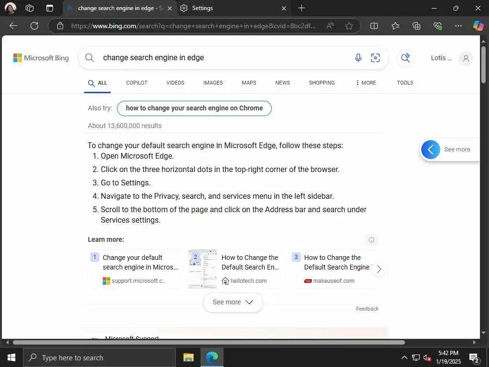Focus the Edge address bar URL
The width and height of the screenshot is (489, 367).
click(x=193, y=26)
